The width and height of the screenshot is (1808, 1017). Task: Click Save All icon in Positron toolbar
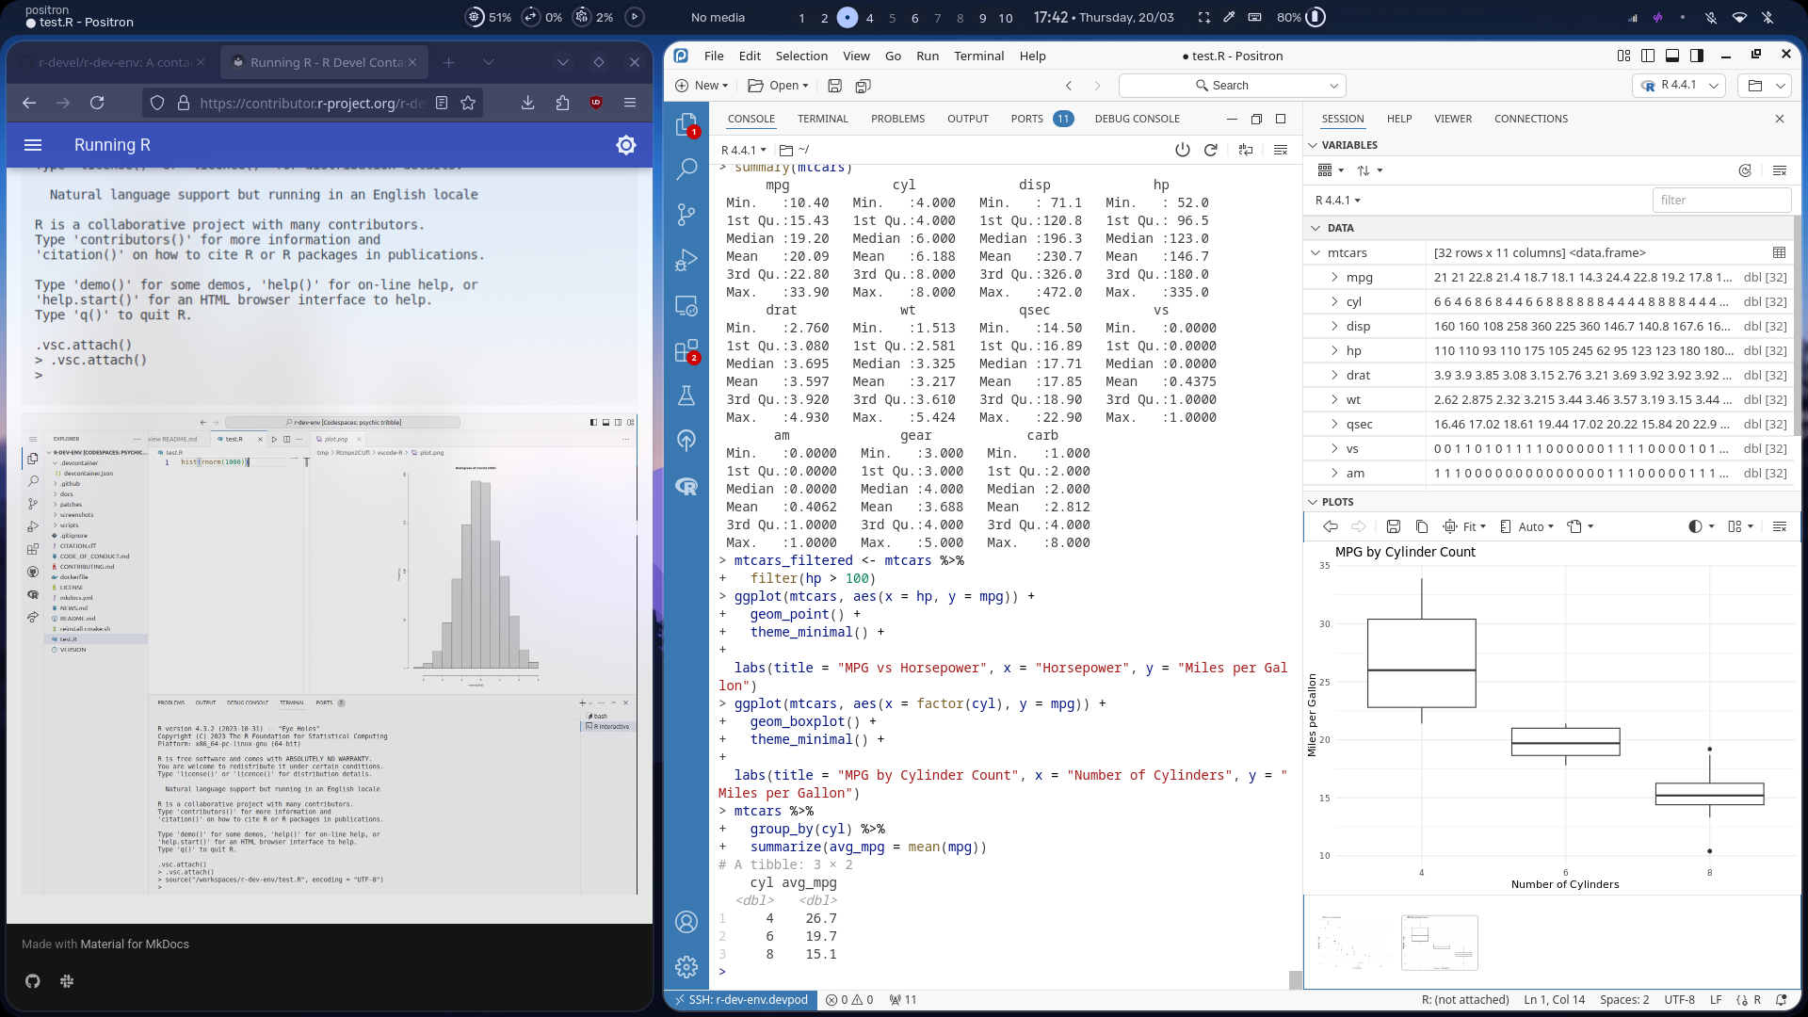click(x=863, y=86)
